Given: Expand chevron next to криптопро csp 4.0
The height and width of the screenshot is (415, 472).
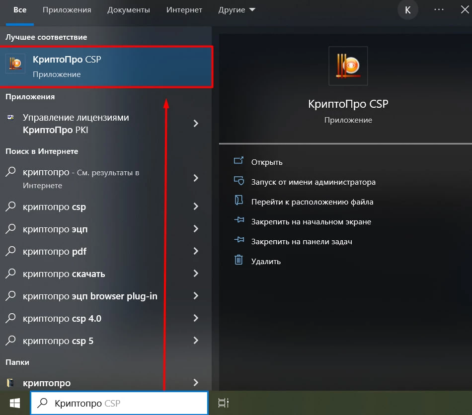Looking at the screenshot, I should (196, 318).
